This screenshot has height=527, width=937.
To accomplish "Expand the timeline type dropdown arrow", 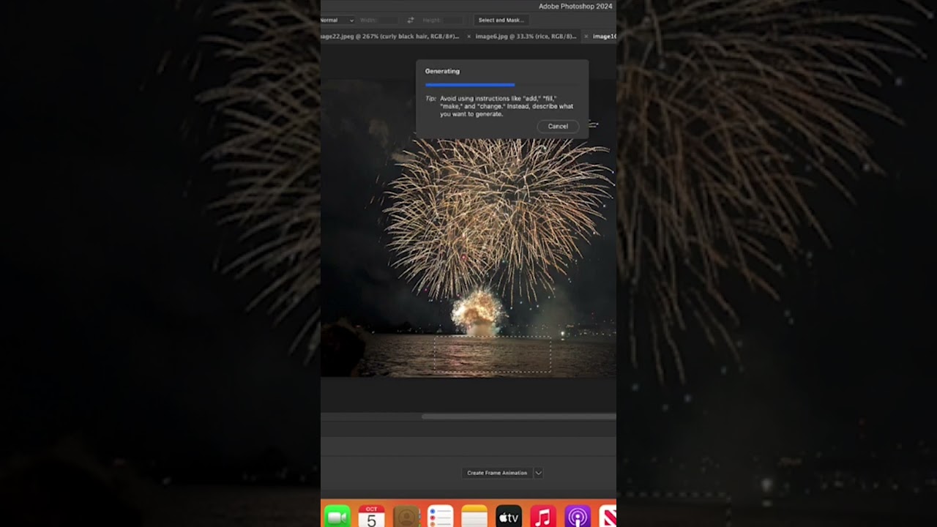I will pos(538,473).
